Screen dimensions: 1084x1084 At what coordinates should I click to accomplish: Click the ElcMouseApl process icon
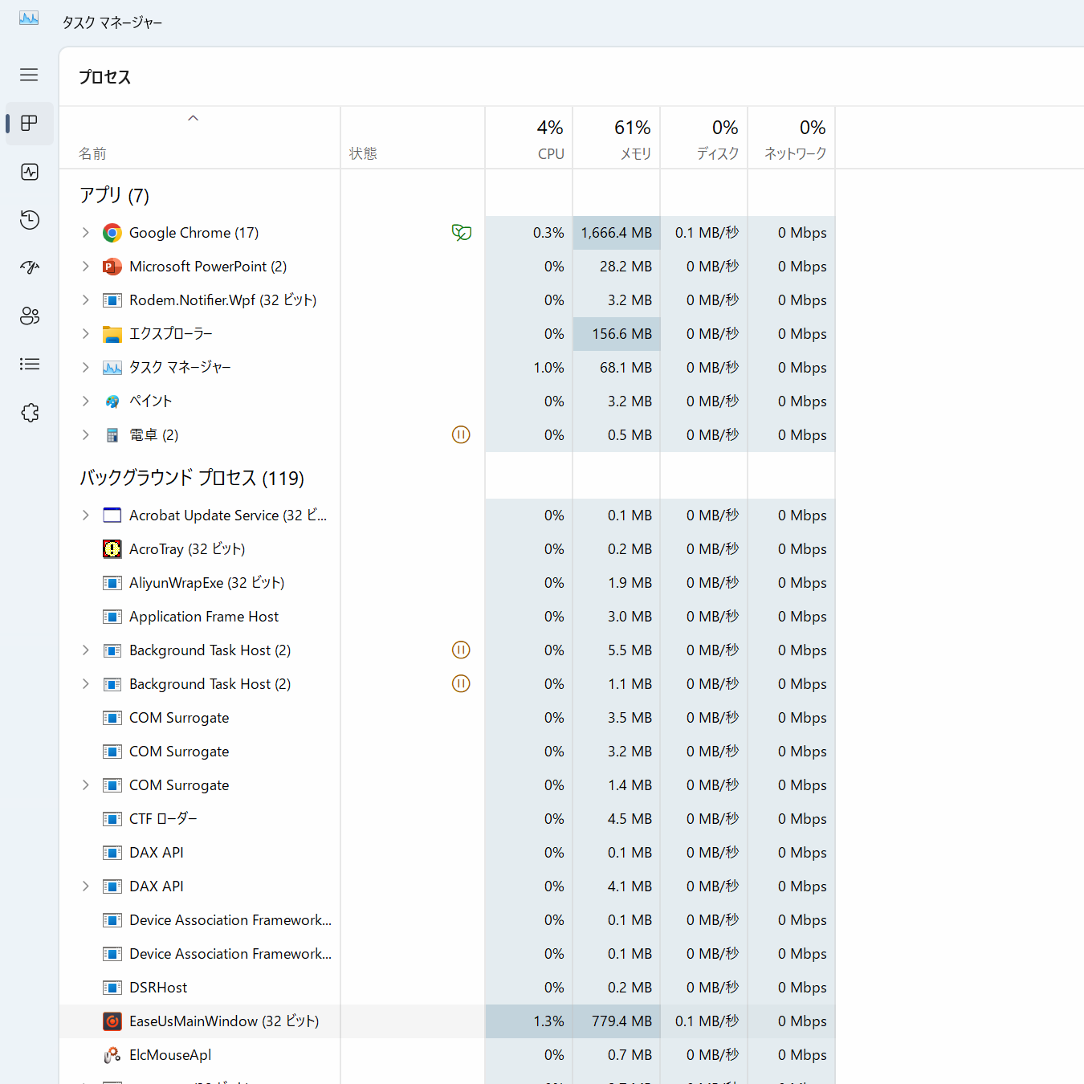click(x=112, y=1055)
